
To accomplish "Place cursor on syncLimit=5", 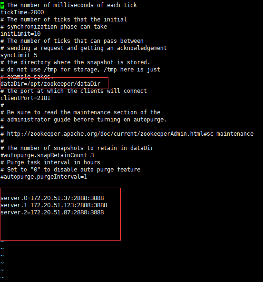I will coord(19,55).
